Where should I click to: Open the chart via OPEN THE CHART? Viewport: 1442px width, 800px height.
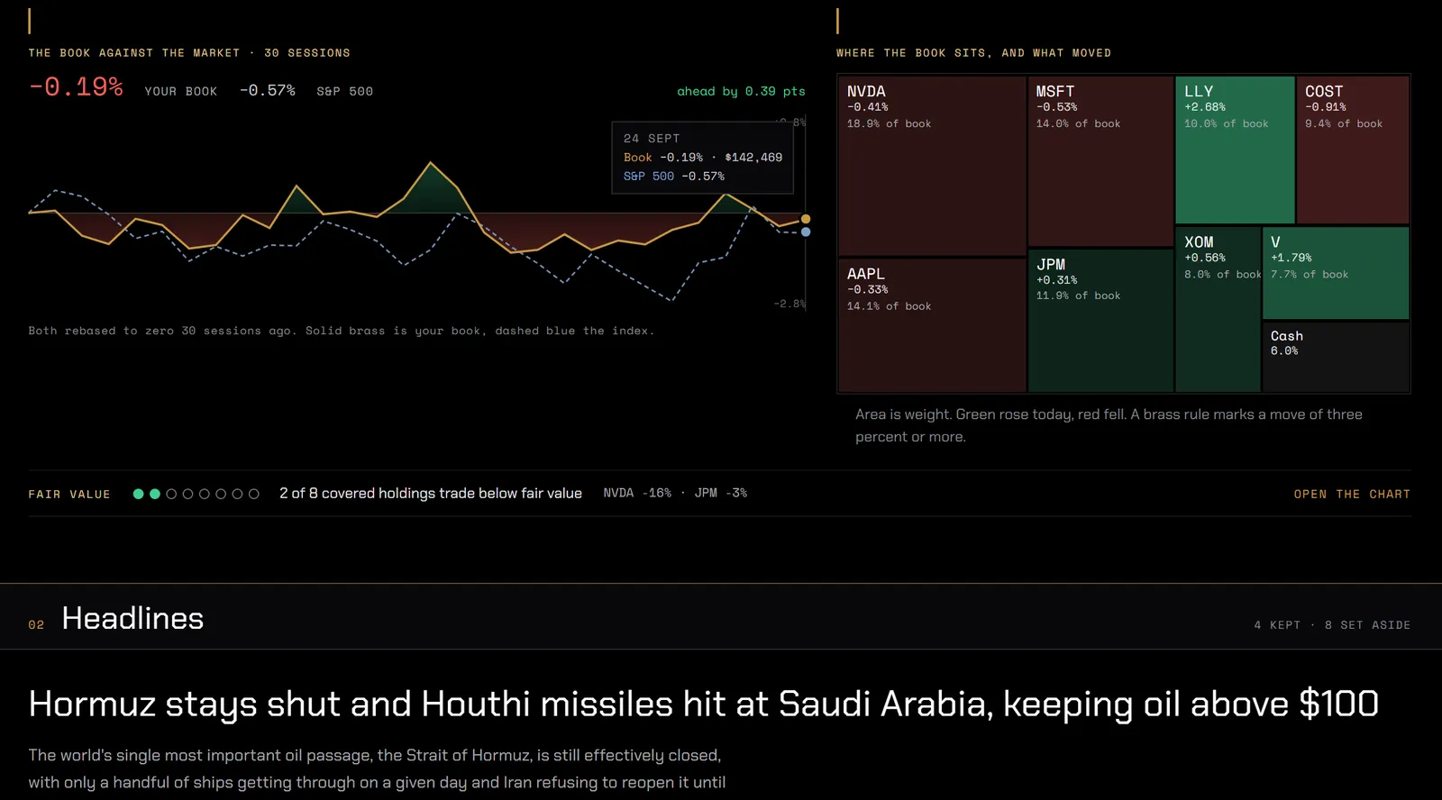coord(1352,495)
